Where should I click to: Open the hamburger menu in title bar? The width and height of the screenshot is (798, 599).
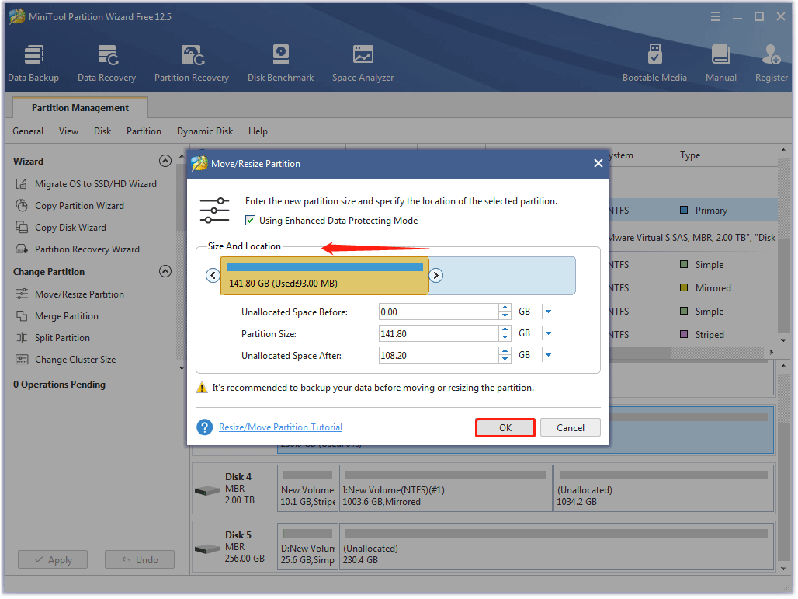pos(716,17)
